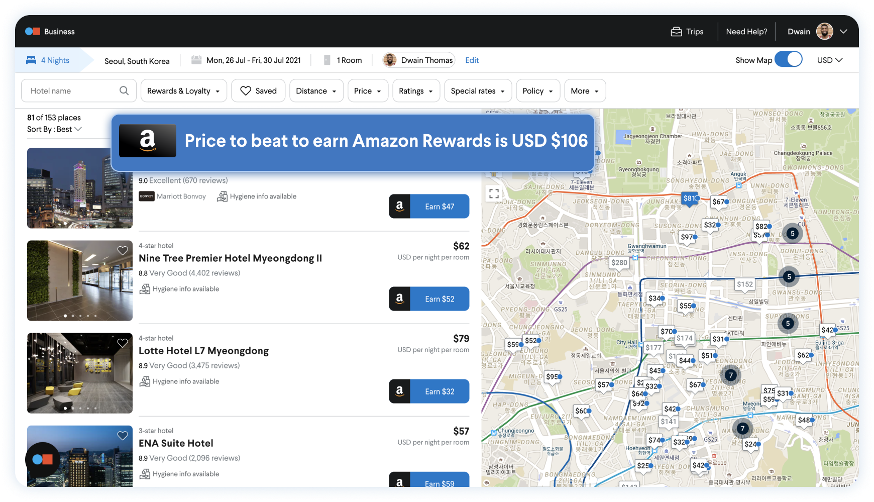Viewport: 874px width, 502px height.
Task: Open the Lotte Hotel L7 lounge photo
Action: coord(80,373)
